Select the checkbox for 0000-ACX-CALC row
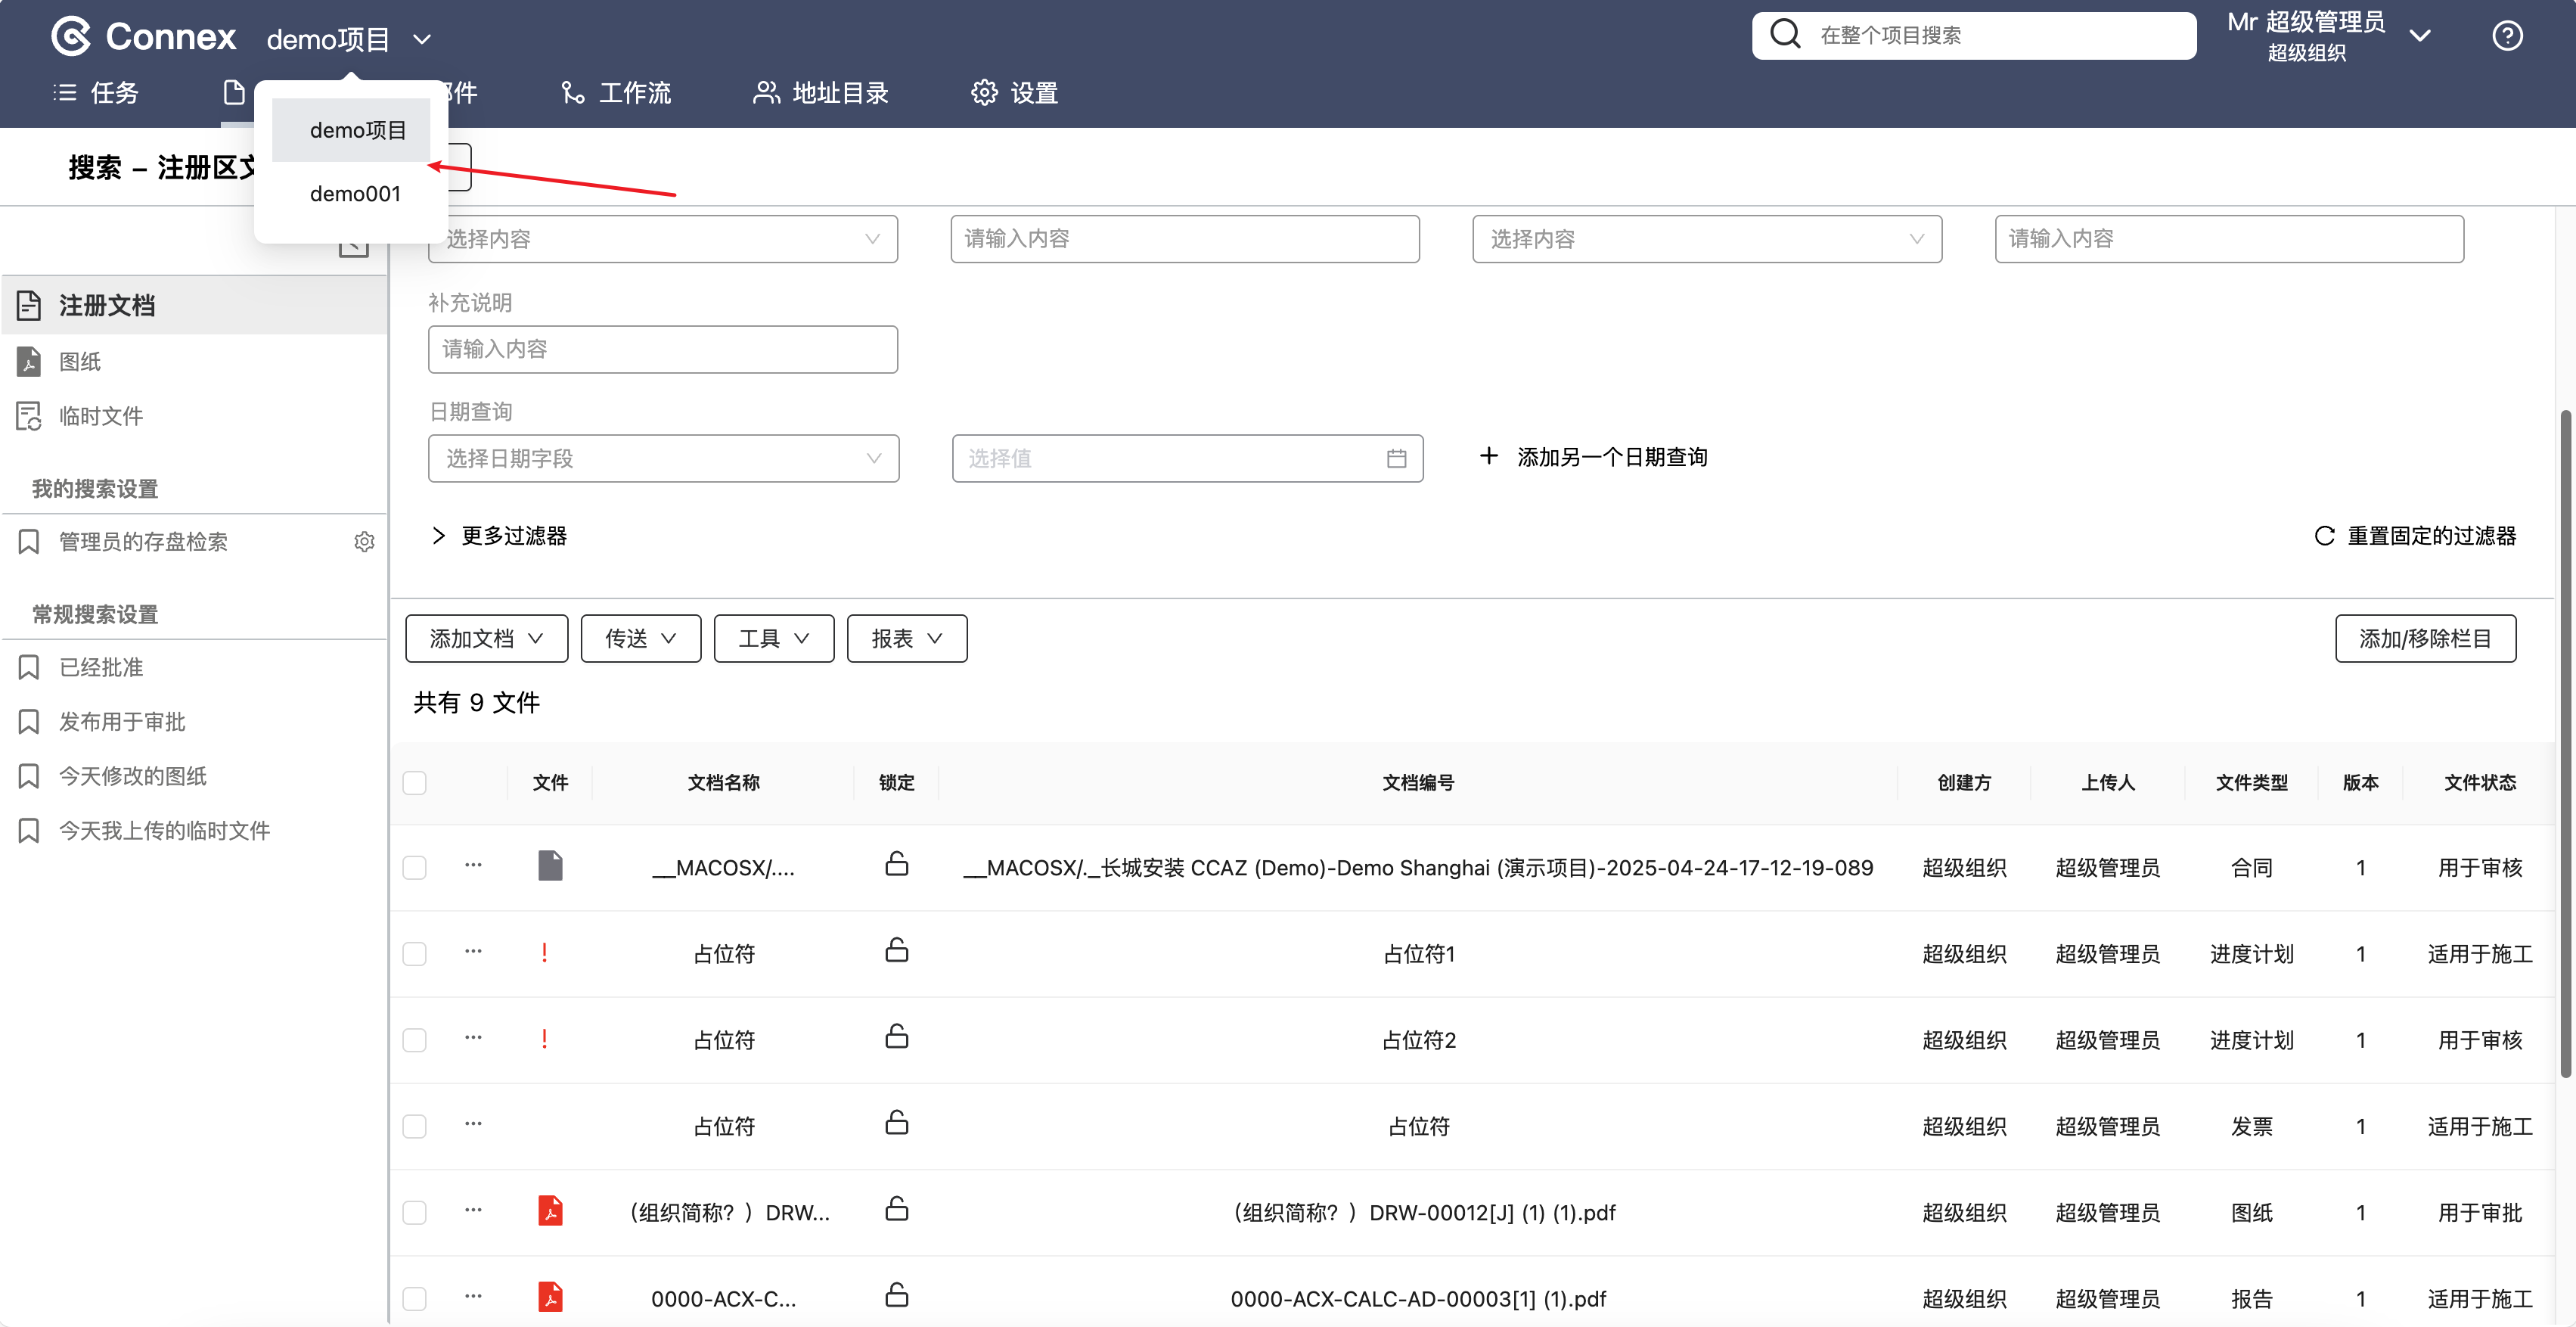 pos(414,1298)
